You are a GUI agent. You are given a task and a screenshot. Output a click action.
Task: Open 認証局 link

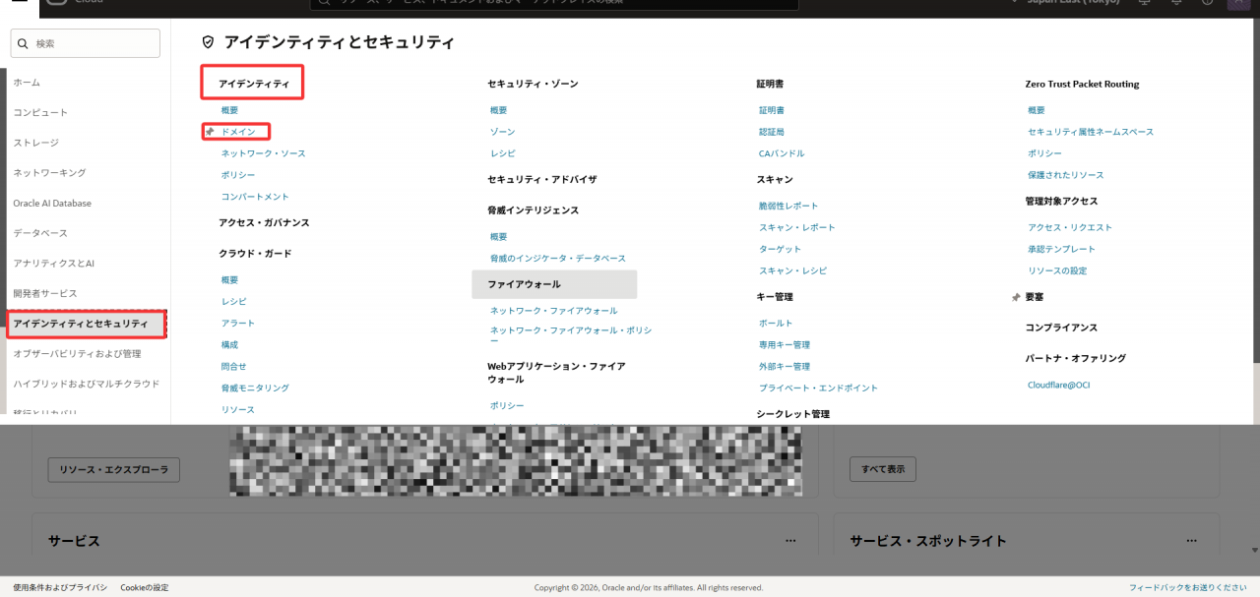pyautogui.click(x=772, y=132)
